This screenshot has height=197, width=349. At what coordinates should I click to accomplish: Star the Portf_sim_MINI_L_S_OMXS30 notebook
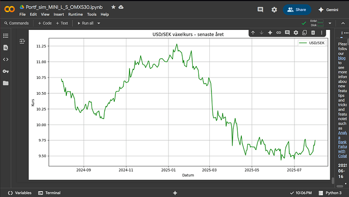point(113,7)
